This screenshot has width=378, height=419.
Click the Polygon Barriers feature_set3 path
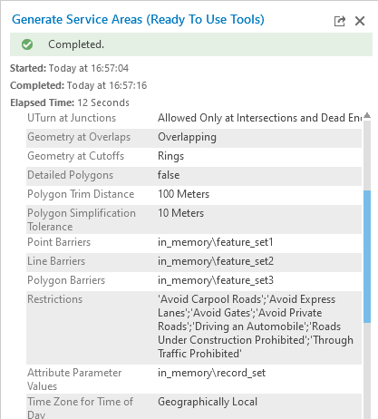coord(216,280)
